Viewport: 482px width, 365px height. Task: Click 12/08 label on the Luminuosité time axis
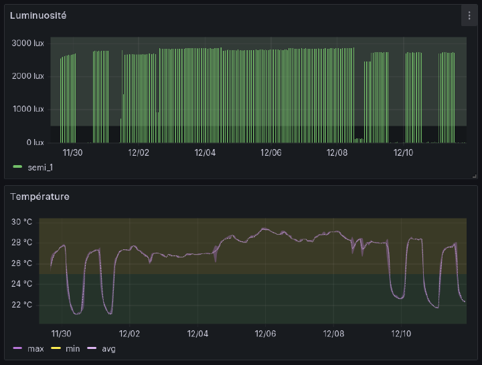(337, 152)
